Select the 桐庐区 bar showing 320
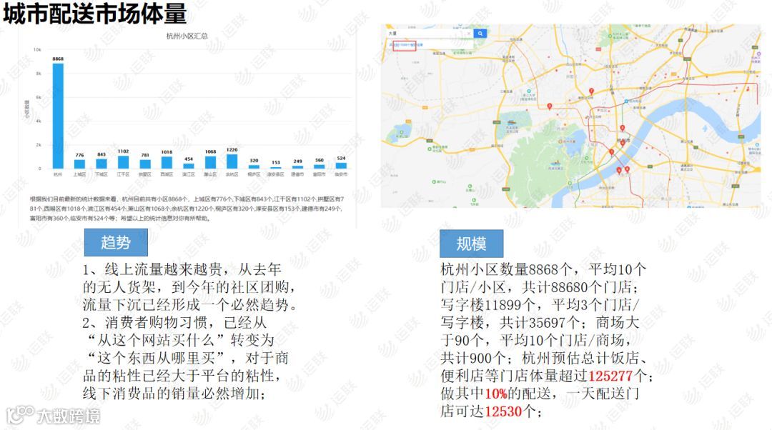 pos(254,166)
